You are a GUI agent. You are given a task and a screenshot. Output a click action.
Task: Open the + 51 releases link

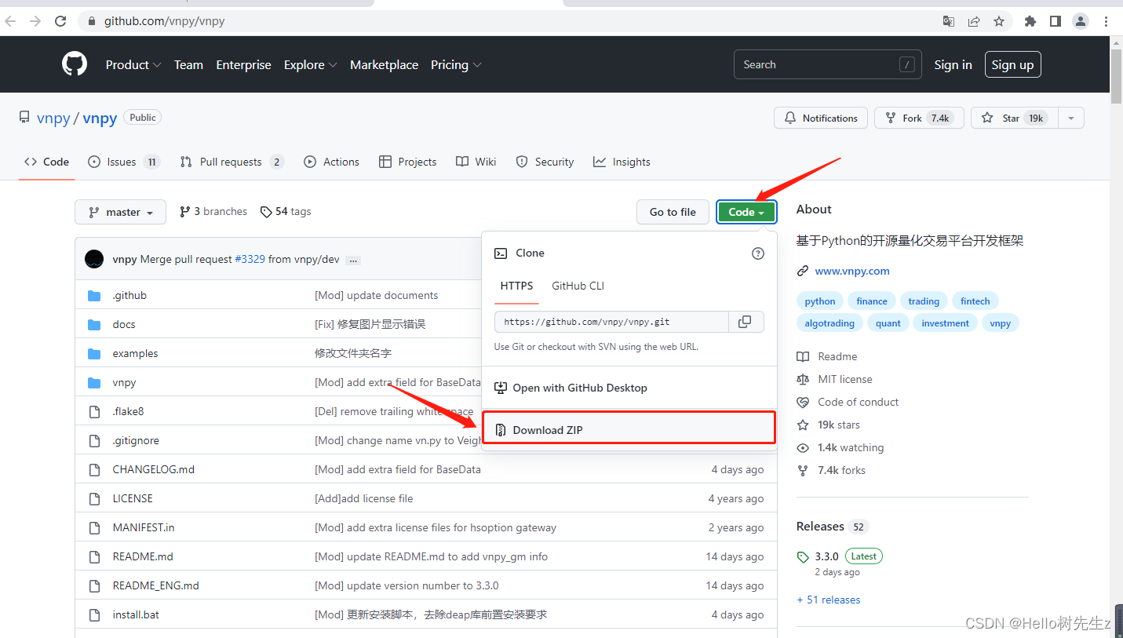[828, 600]
